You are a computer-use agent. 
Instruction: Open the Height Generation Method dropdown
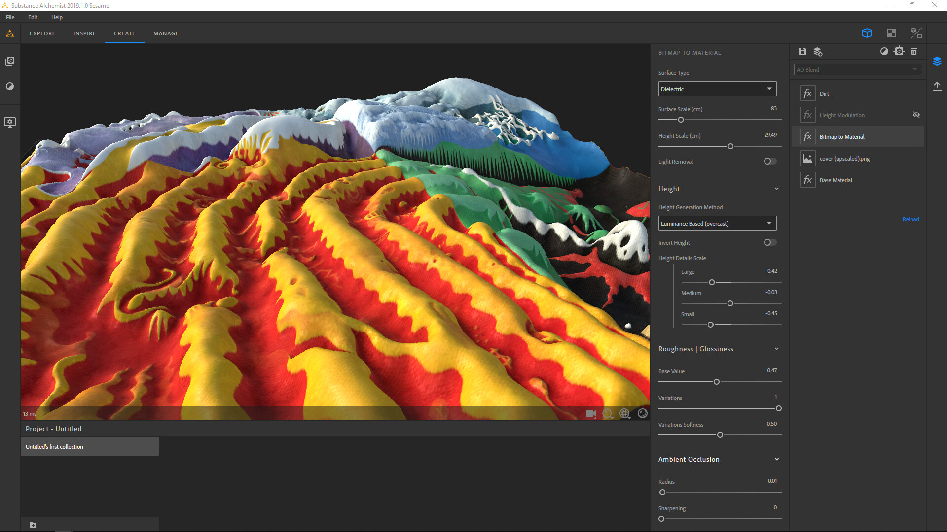coord(717,223)
